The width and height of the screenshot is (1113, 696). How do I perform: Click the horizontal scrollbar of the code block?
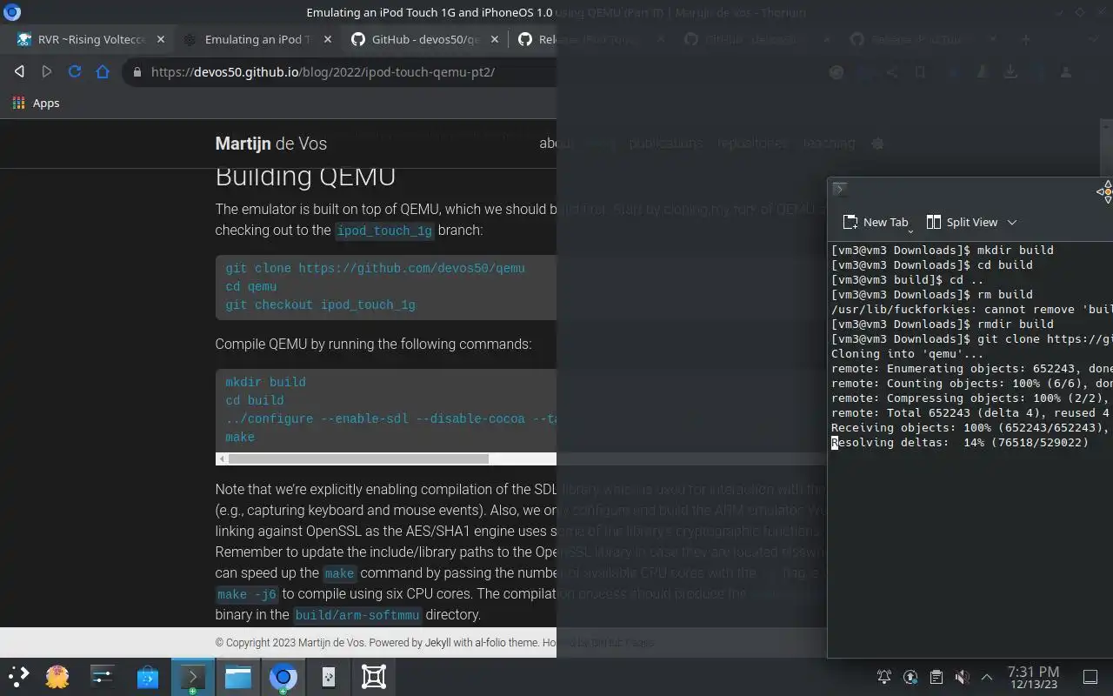358,458
